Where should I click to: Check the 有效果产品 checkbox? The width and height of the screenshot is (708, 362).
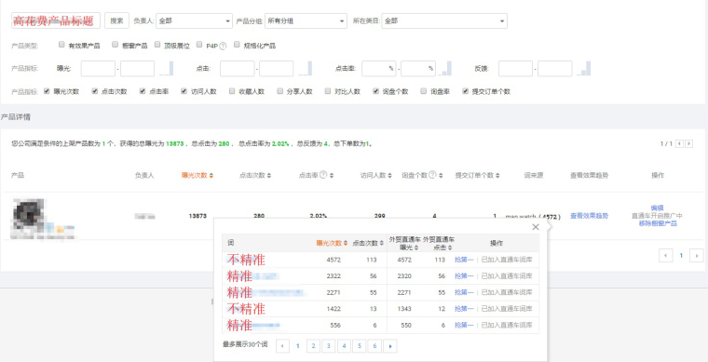(61, 45)
